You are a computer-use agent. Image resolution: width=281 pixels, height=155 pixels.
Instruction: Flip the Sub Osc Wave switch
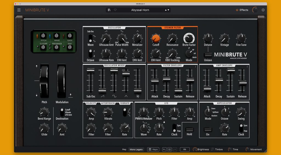91,38
